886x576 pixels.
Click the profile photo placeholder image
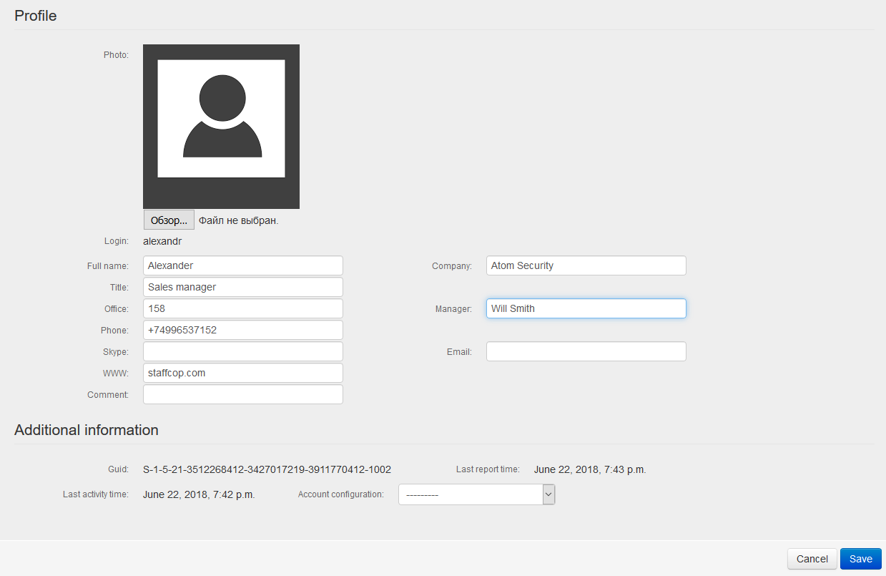point(221,126)
